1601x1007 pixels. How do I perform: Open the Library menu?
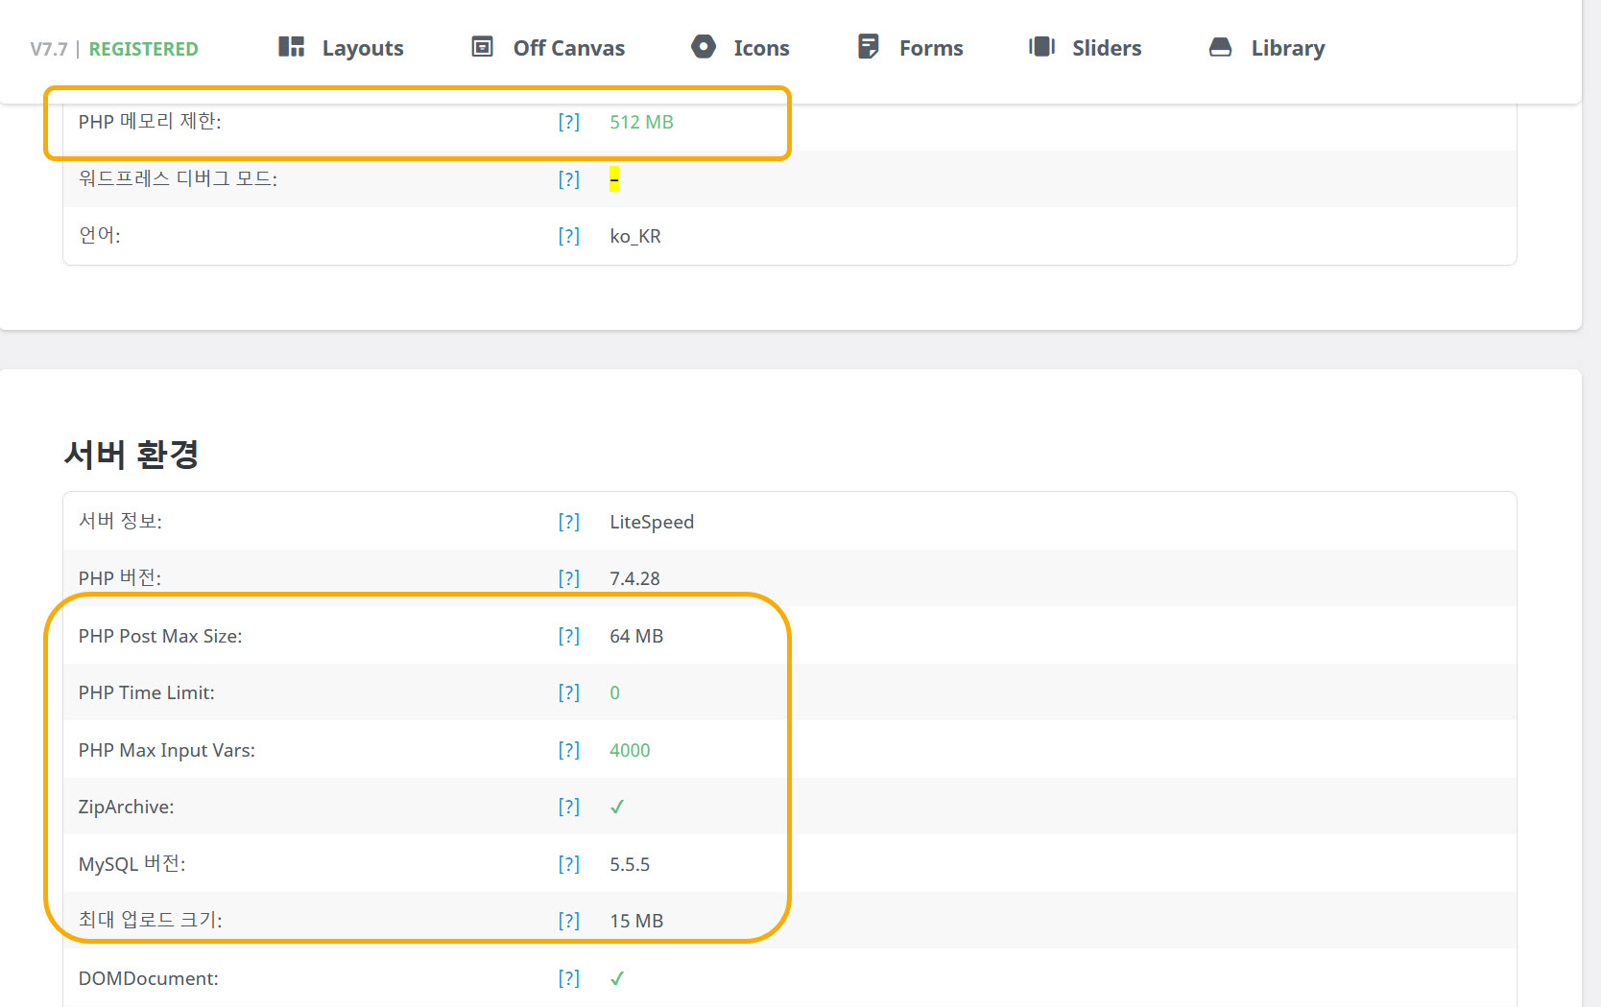point(1267,47)
